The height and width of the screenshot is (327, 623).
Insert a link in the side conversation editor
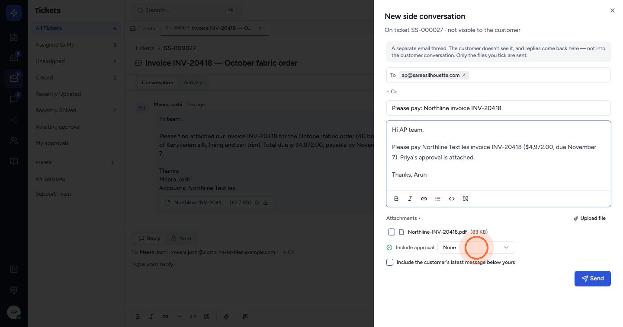click(x=424, y=199)
